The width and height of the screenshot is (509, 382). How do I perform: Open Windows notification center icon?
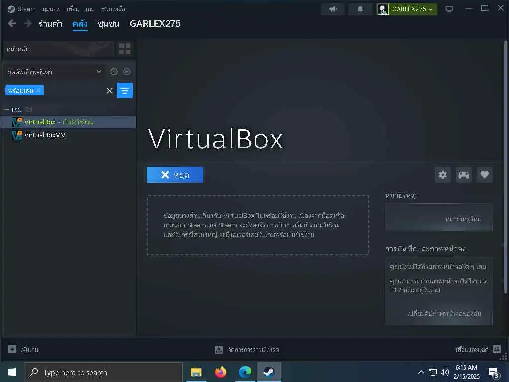click(493, 373)
